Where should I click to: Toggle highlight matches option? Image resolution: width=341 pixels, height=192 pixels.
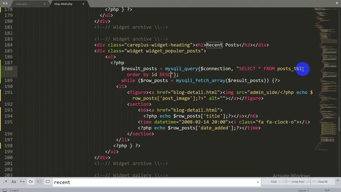(x=48, y=181)
